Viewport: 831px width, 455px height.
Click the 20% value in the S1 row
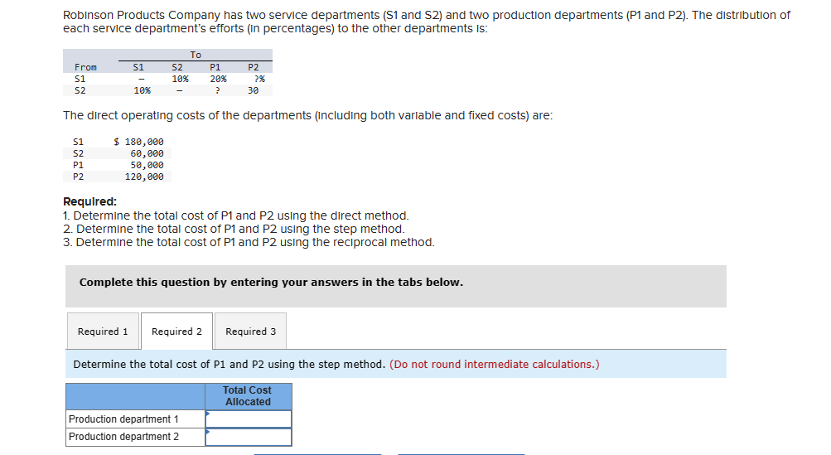point(219,79)
